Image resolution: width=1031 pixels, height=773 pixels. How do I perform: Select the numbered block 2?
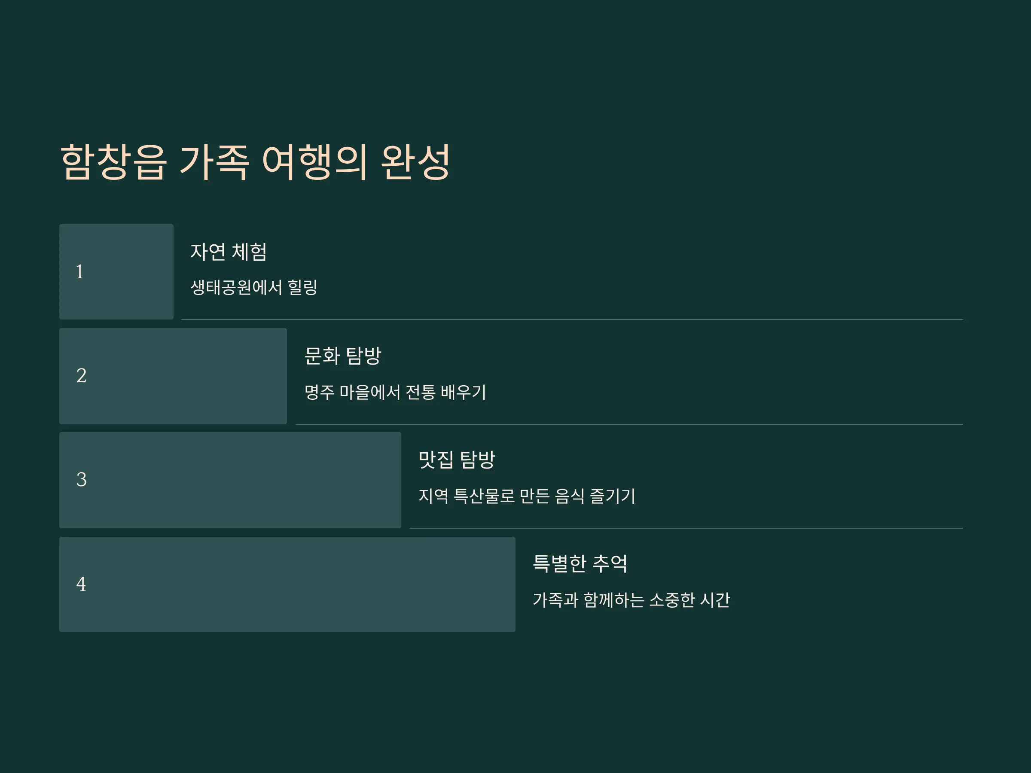[173, 376]
